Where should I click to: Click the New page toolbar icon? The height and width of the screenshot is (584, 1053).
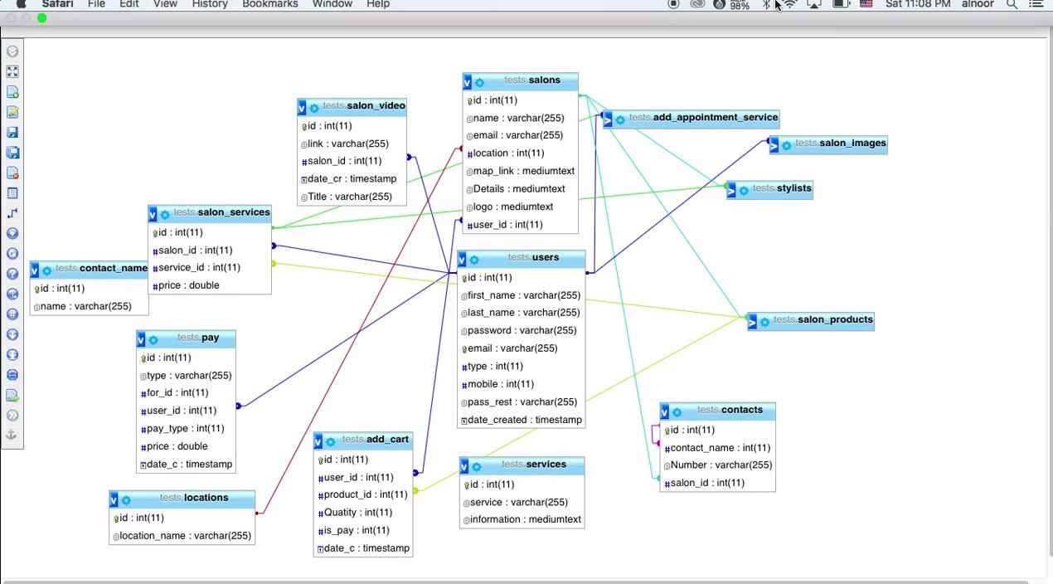coord(12,92)
